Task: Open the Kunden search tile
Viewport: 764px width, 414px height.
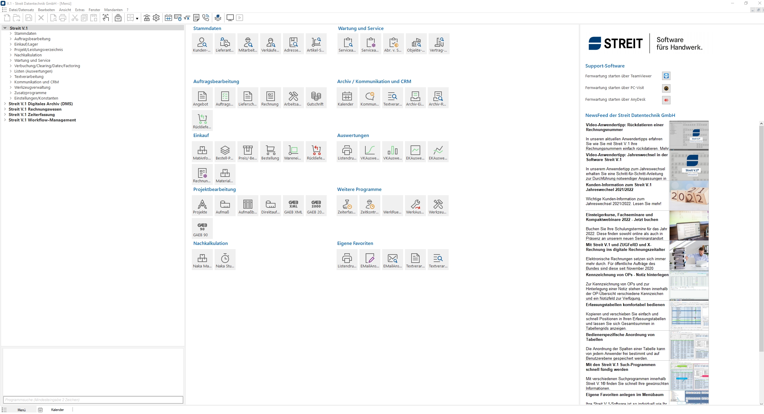Action: (x=202, y=44)
